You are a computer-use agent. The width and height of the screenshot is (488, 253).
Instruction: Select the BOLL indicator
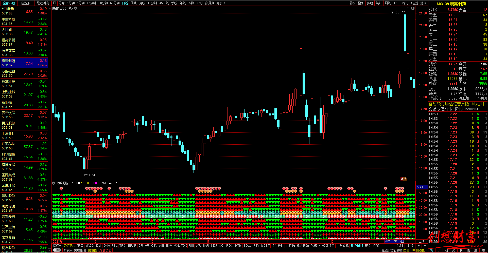(247, 246)
